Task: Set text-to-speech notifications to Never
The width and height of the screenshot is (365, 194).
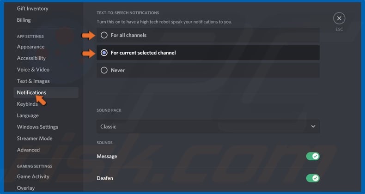Action: [104, 70]
